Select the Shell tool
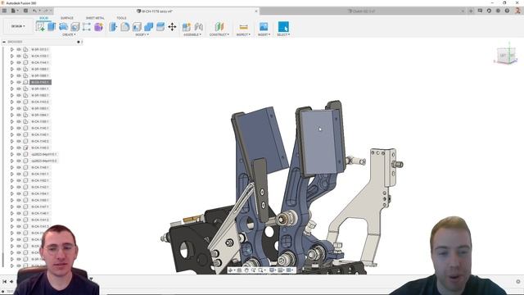524x295 pixels. (137, 27)
